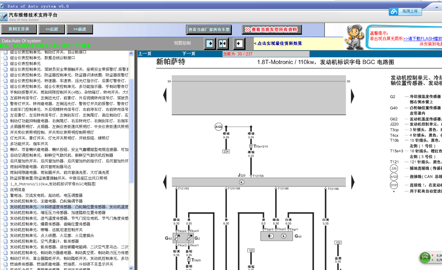
Task: Click the tree list scrollbar down arrow
Action: tap(131, 267)
